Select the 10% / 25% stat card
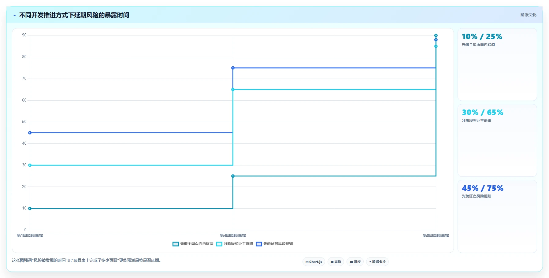The image size is (549, 278). (x=497, y=65)
